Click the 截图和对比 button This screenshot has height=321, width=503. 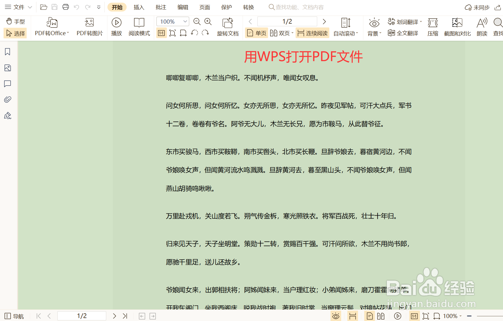[457, 27]
